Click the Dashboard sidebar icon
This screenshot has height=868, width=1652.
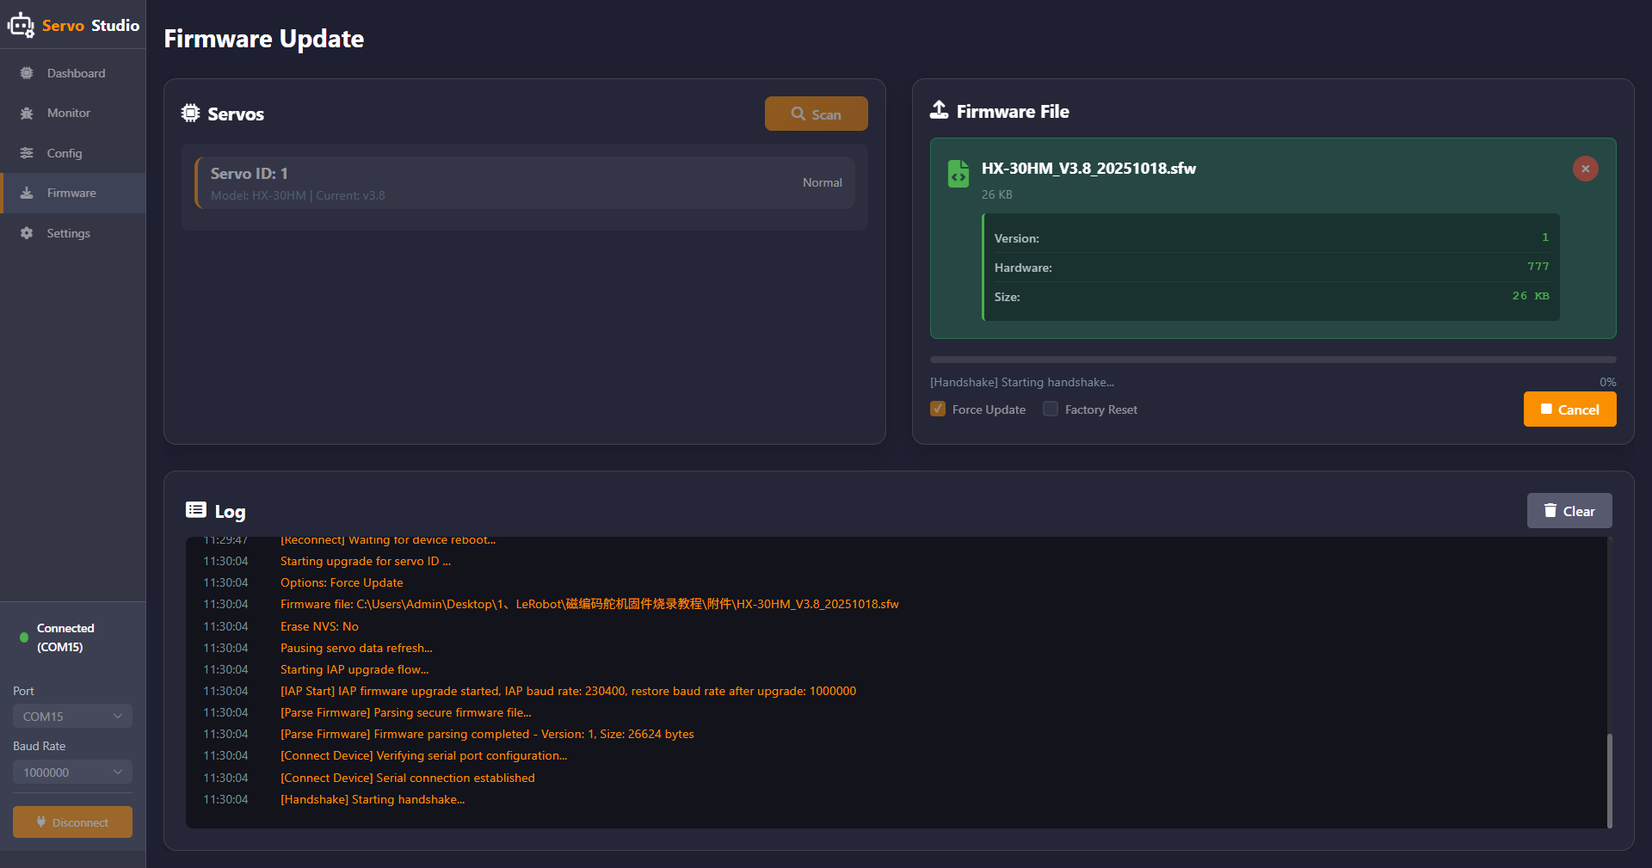tap(27, 73)
